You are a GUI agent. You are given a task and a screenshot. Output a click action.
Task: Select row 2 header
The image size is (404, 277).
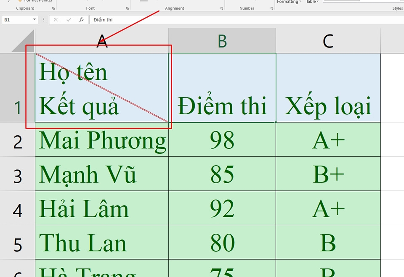tap(17, 139)
